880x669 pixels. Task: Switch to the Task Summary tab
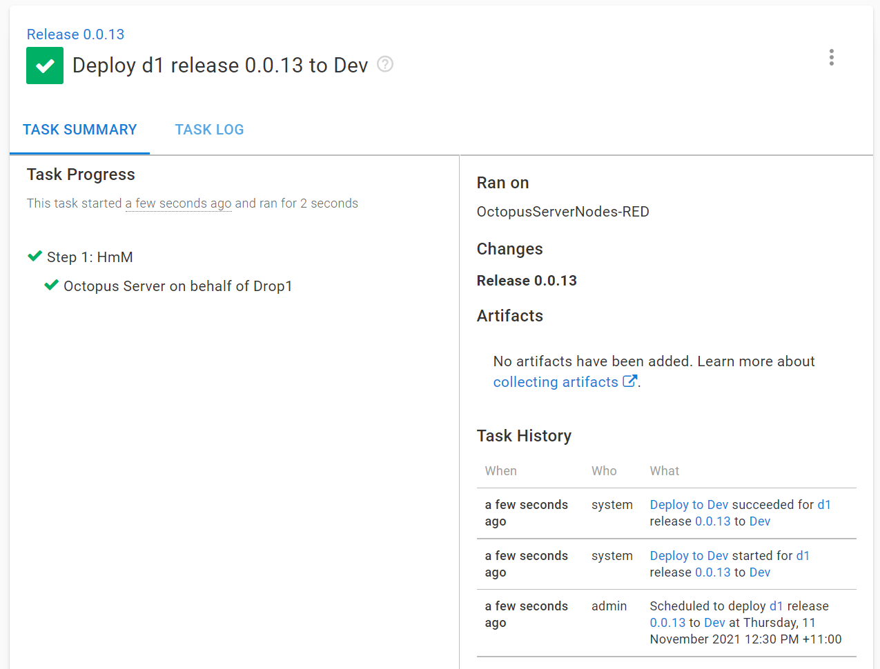79,130
